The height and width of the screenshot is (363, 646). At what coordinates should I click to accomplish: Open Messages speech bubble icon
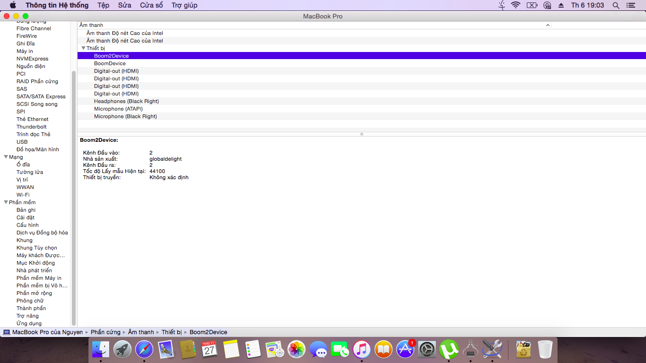[318, 349]
